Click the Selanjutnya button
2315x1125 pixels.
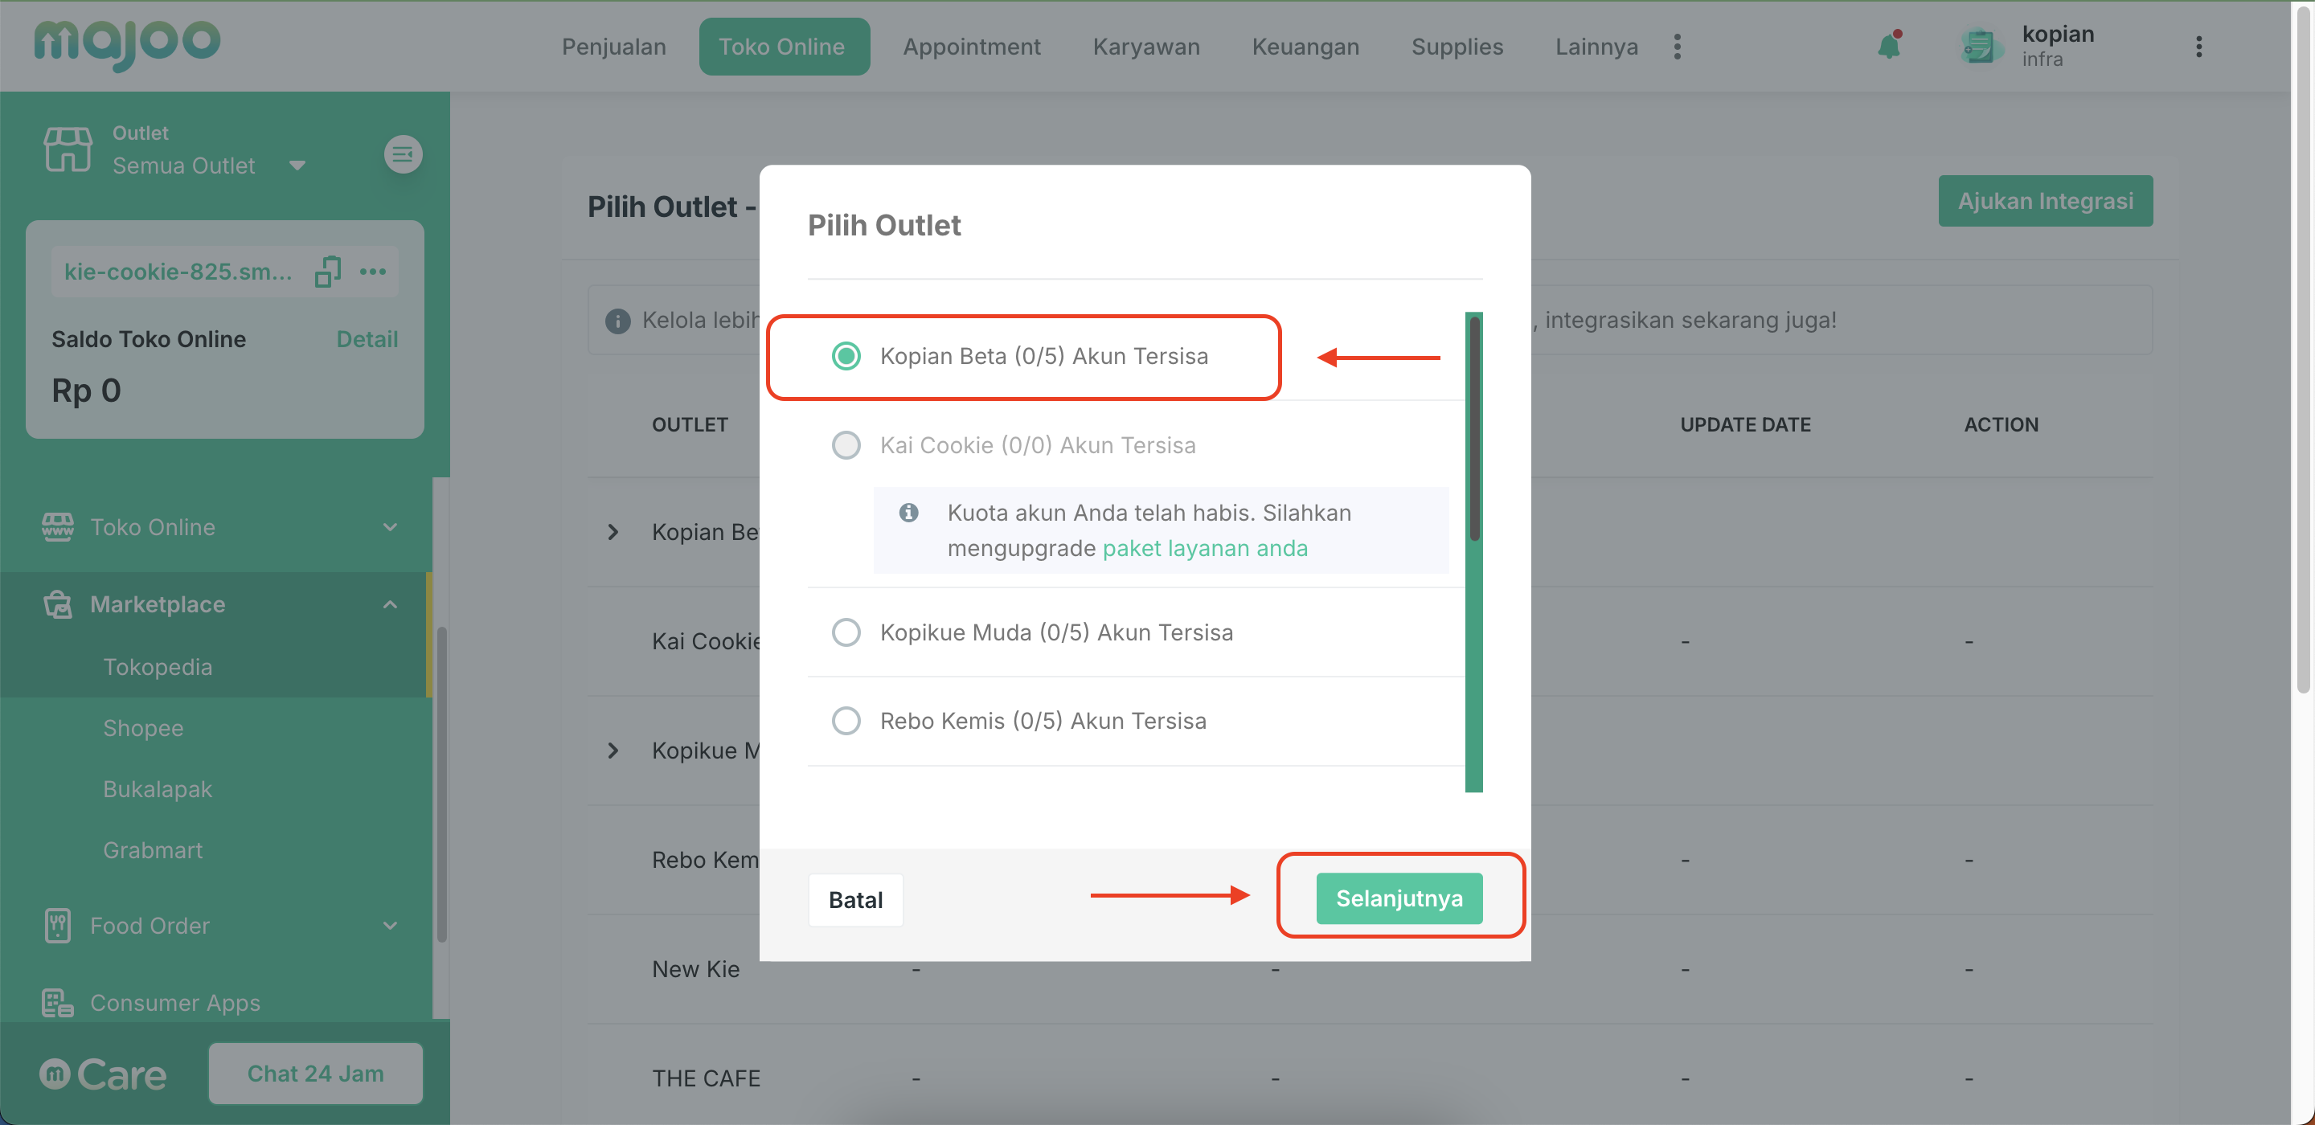1399,898
